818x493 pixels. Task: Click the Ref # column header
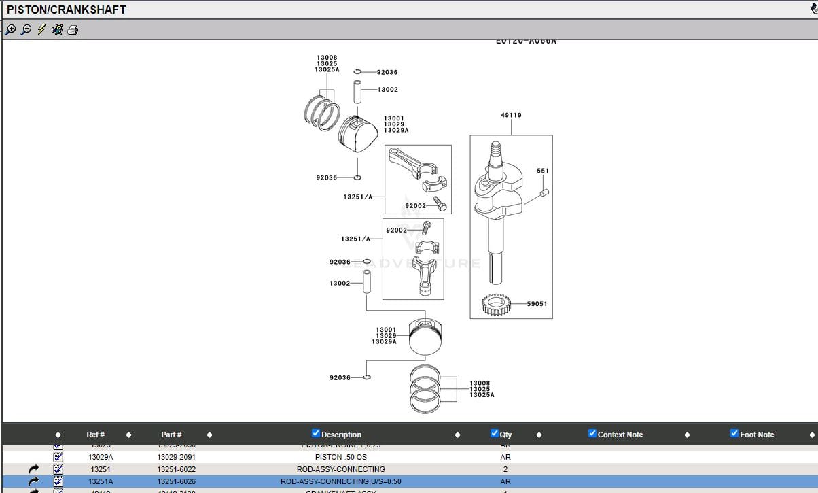[95, 435]
